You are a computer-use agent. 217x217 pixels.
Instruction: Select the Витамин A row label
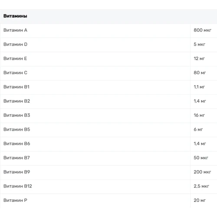(x=15, y=30)
